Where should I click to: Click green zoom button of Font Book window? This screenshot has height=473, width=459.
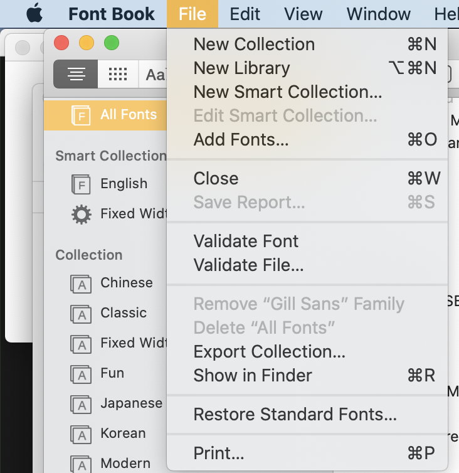(112, 43)
